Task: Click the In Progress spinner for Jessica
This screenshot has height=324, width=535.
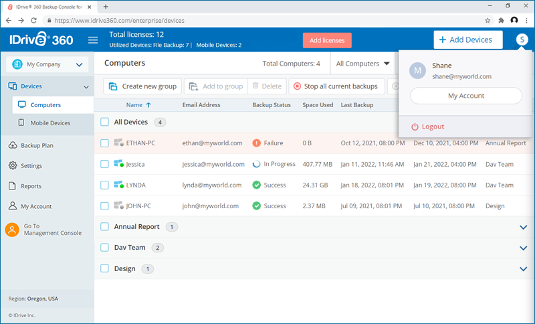Action: click(x=256, y=164)
